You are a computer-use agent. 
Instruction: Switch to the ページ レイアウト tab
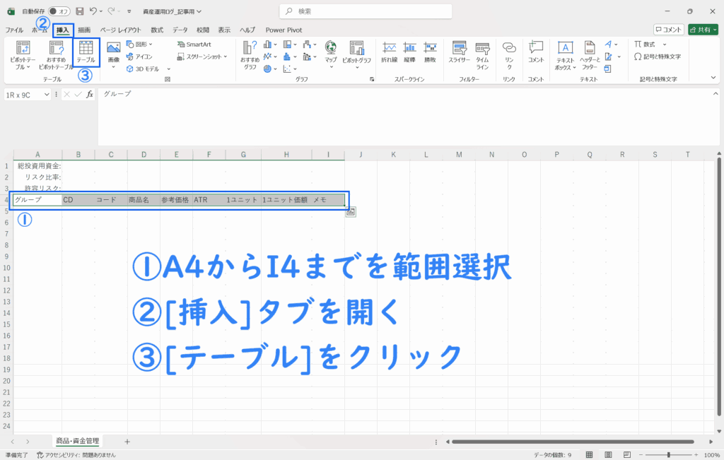[120, 30]
